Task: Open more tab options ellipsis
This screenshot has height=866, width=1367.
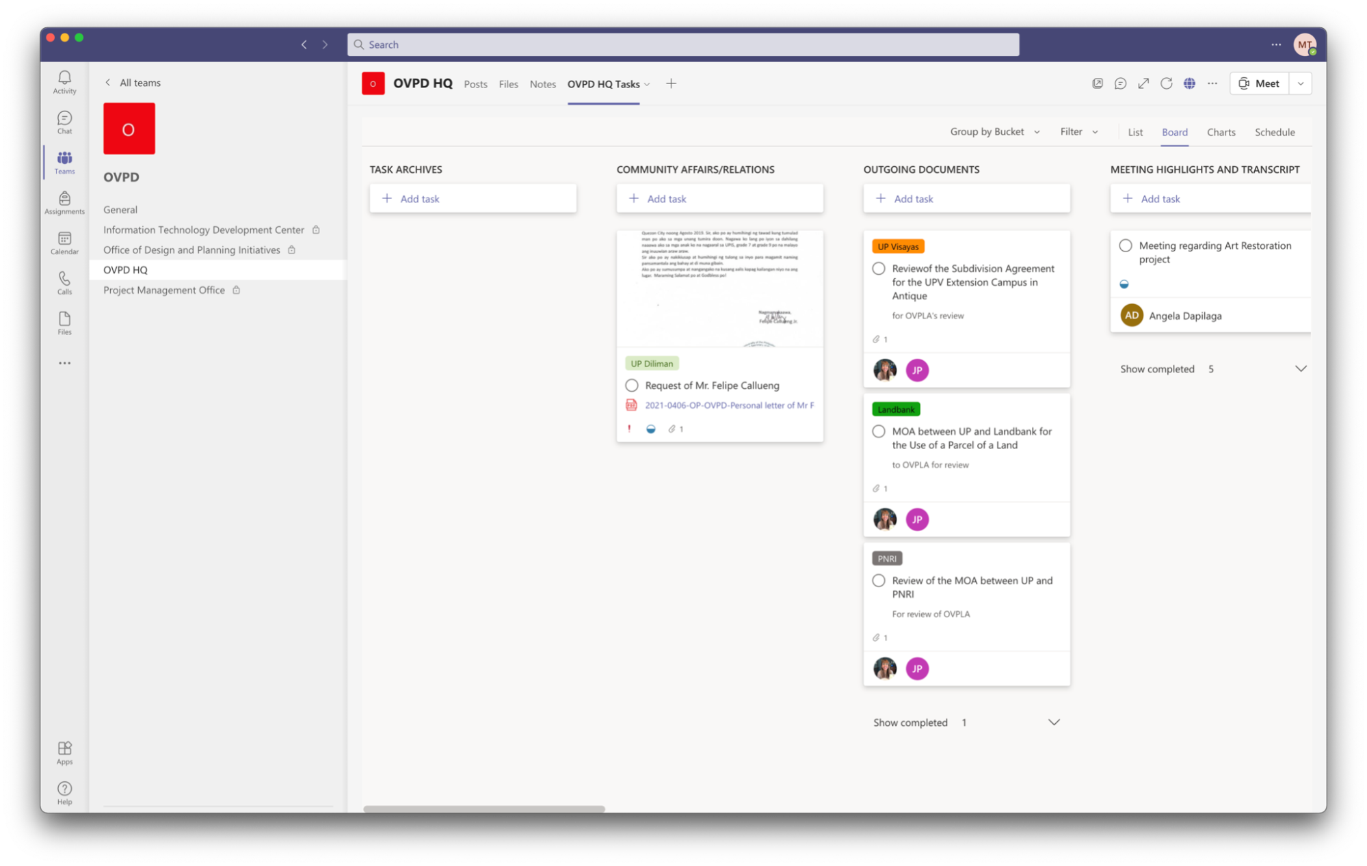Action: (x=1212, y=83)
